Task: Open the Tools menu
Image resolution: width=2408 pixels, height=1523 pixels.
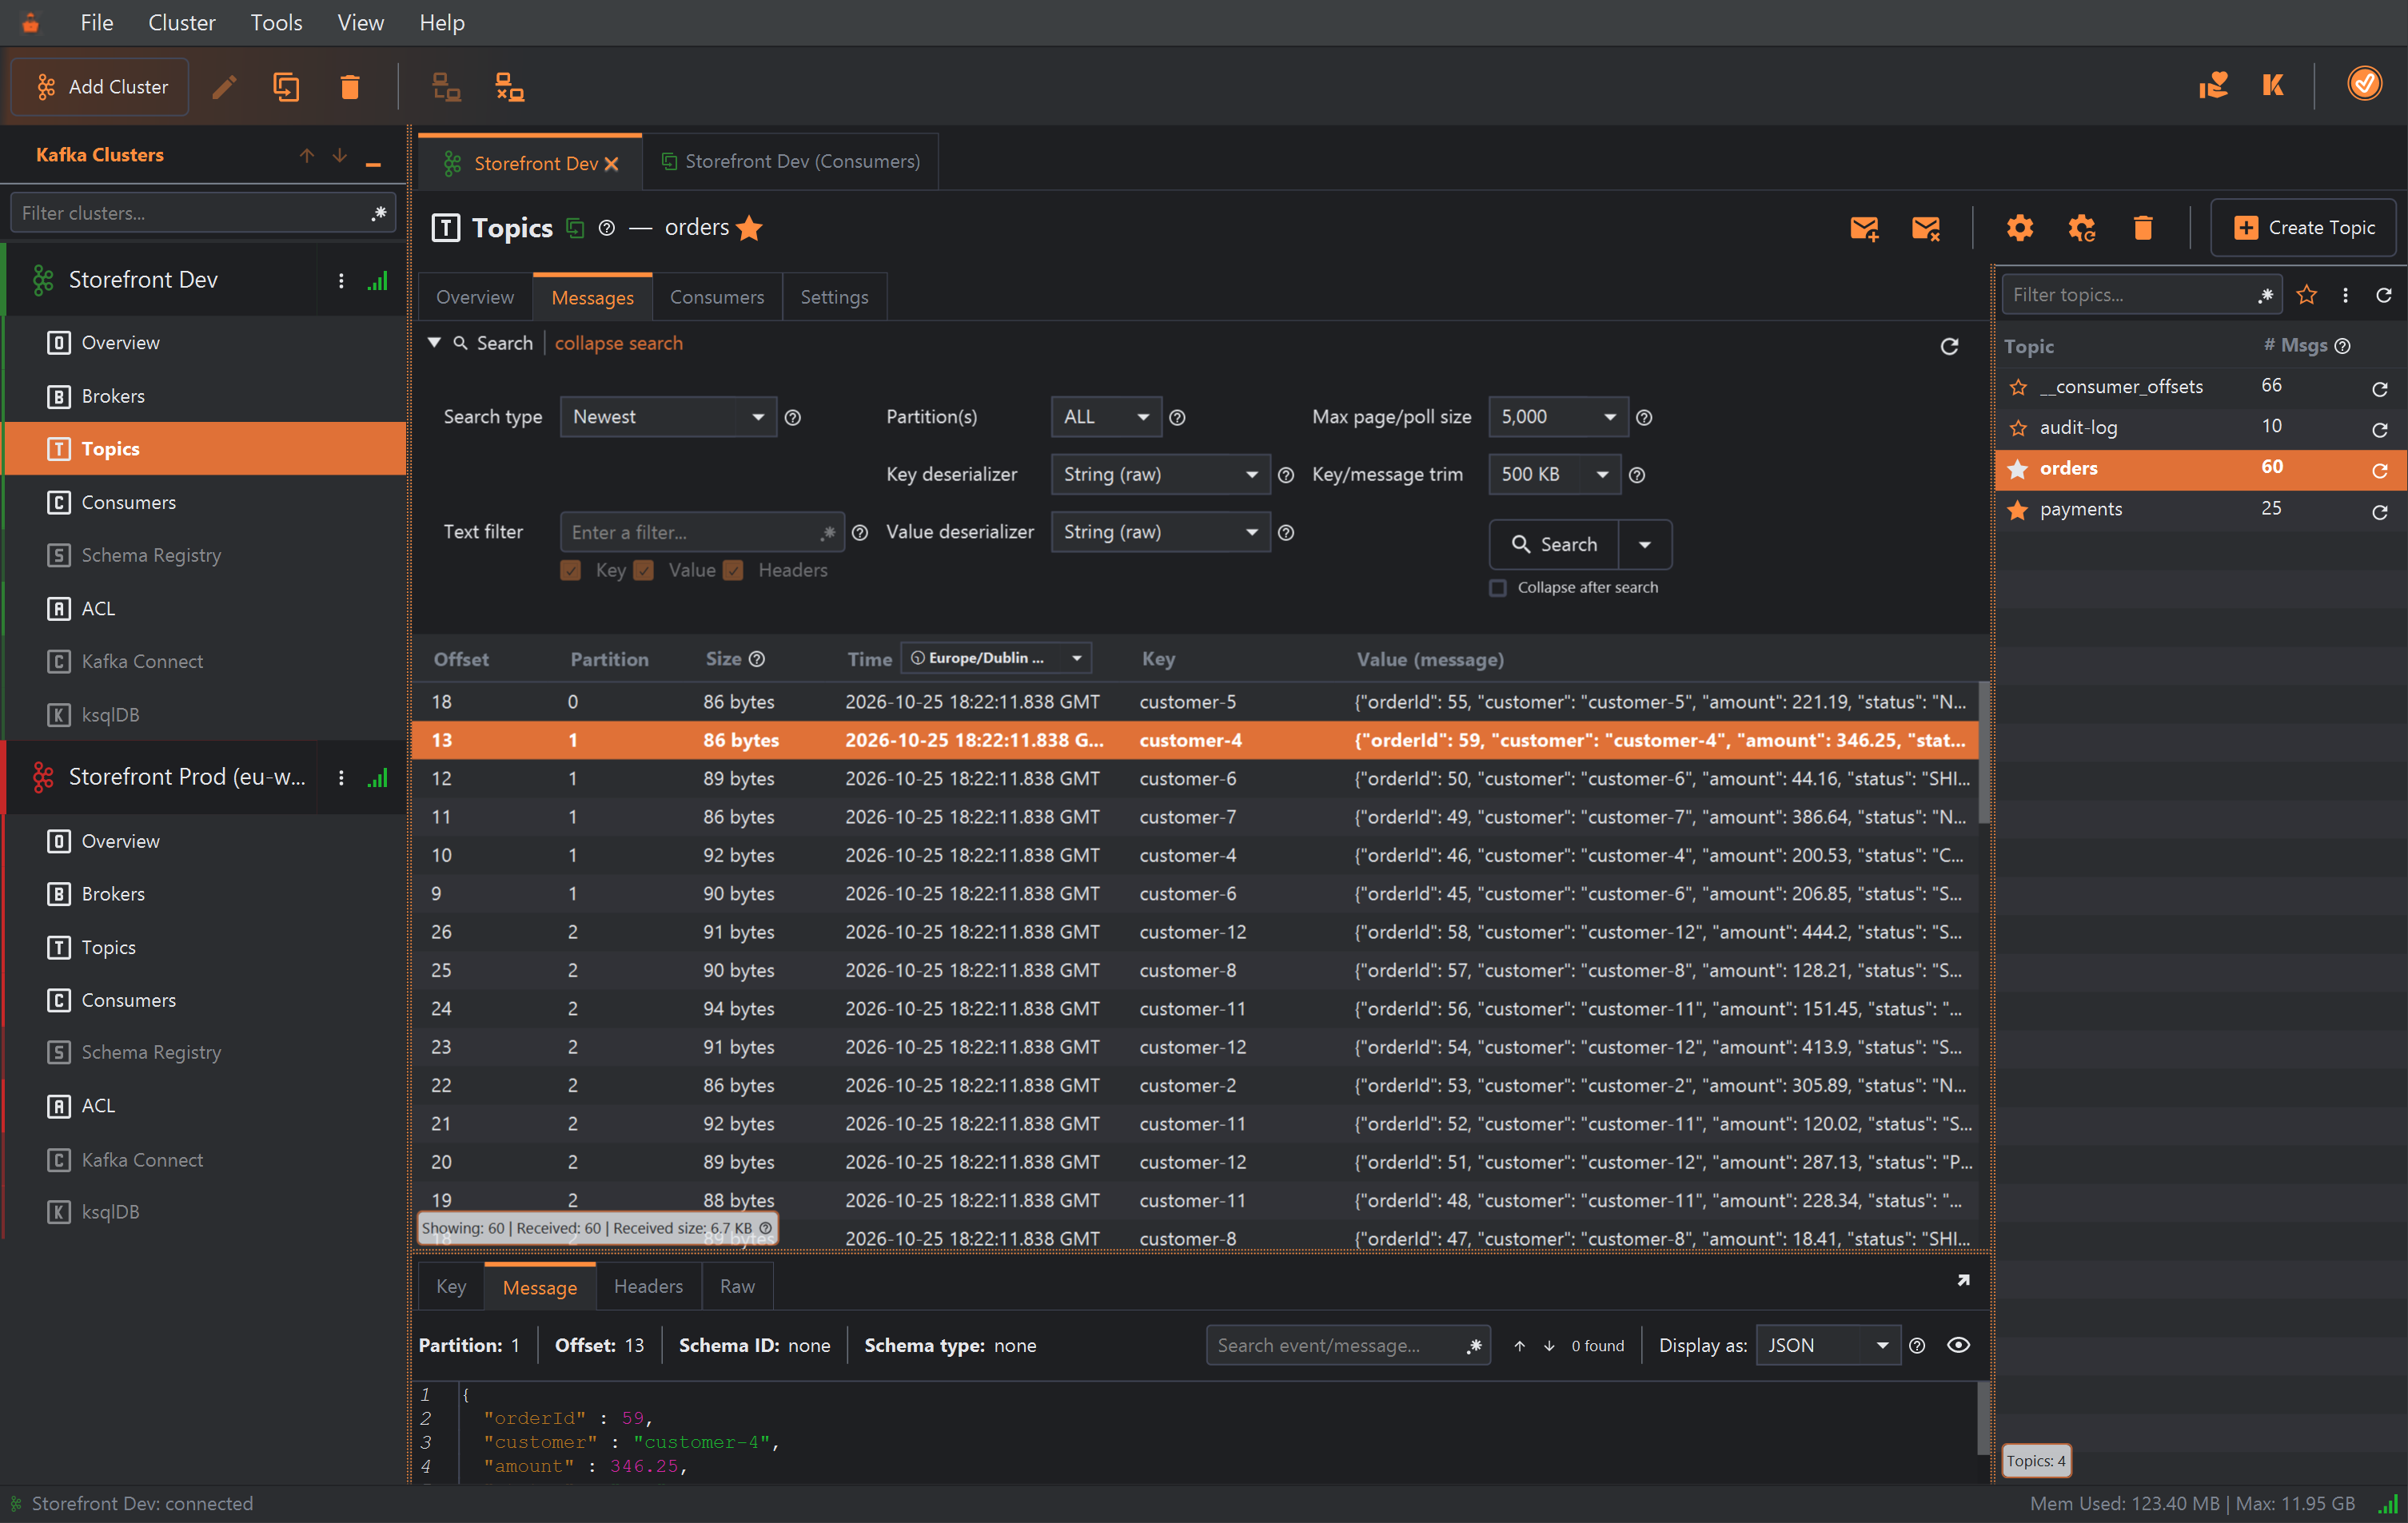Action: coord(276,22)
